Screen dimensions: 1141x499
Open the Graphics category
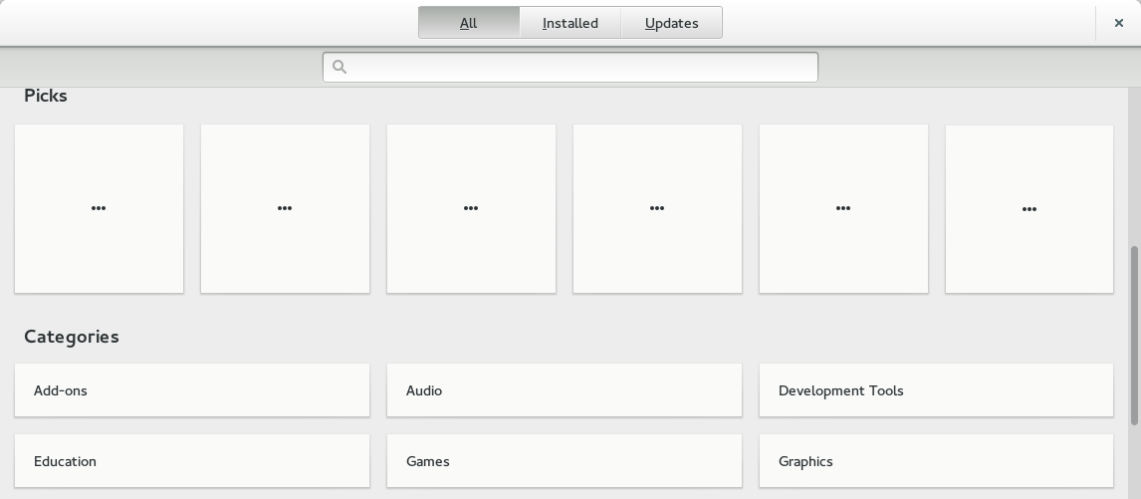pyautogui.click(x=936, y=461)
